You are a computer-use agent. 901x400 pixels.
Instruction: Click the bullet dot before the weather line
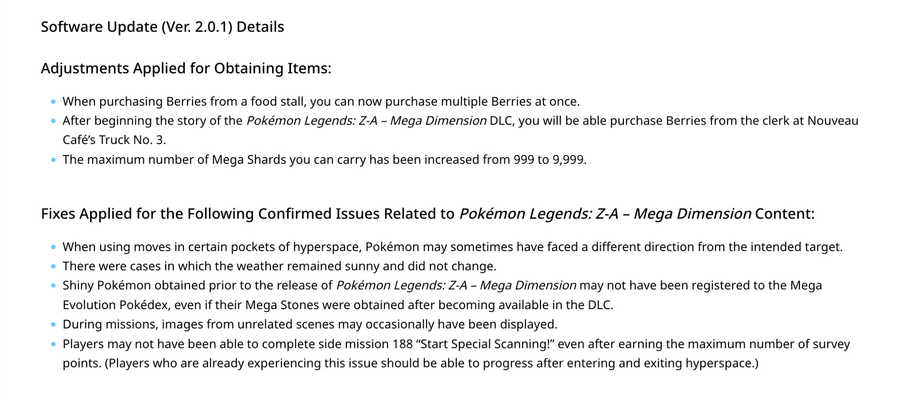[x=54, y=266]
